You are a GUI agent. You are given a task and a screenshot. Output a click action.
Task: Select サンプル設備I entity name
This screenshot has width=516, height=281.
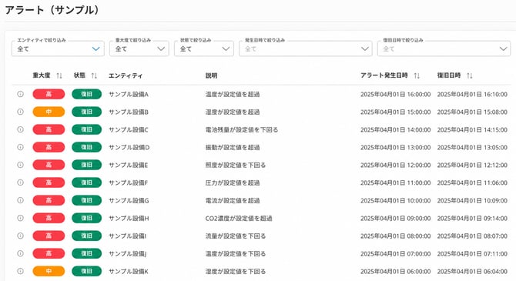point(127,236)
